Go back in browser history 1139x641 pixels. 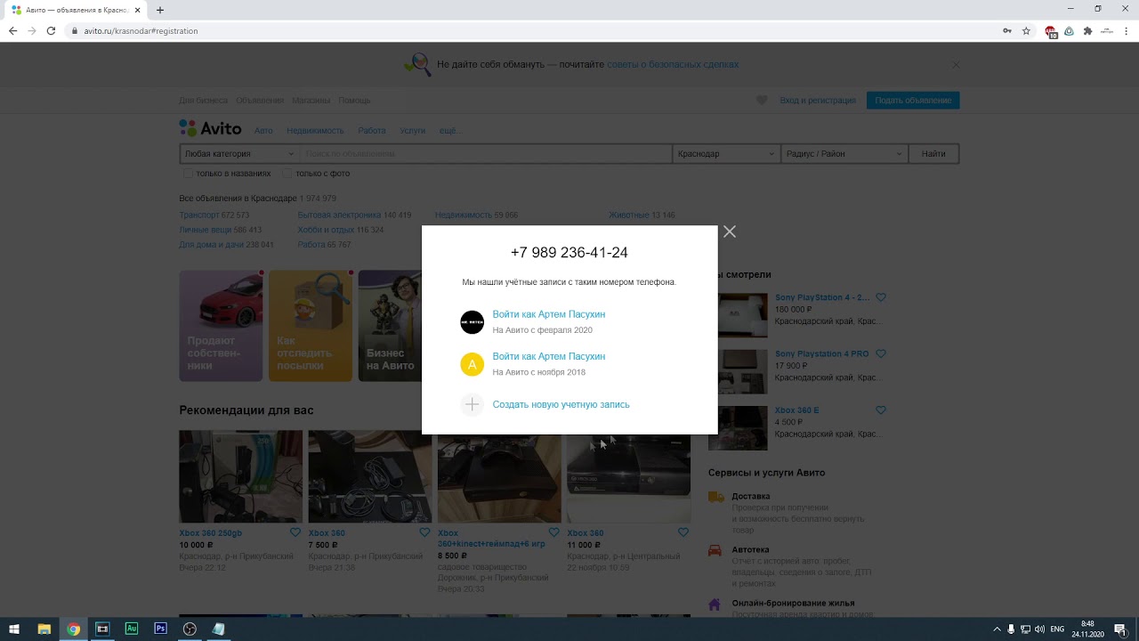click(12, 30)
